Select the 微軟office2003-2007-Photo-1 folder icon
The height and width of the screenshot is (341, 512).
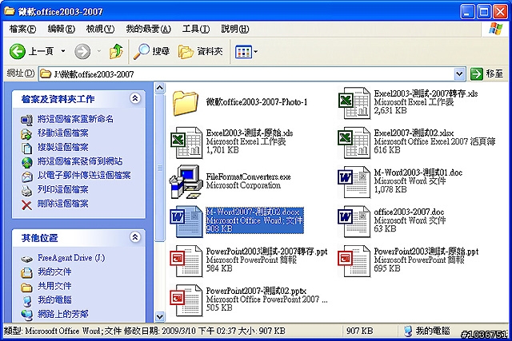pyautogui.click(x=185, y=103)
